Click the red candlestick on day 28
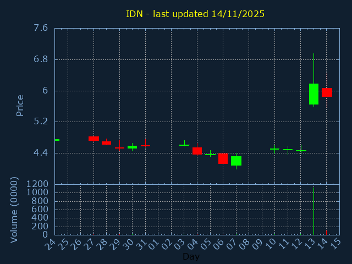The image size is (352, 264). click(x=106, y=143)
